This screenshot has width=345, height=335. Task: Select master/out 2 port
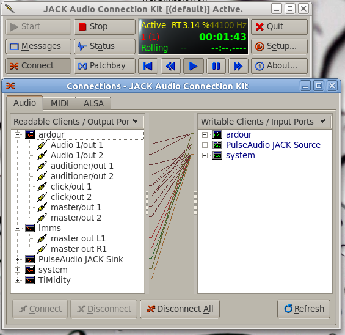76,218
